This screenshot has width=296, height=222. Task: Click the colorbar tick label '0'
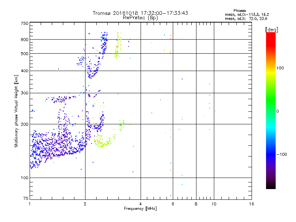(277, 111)
